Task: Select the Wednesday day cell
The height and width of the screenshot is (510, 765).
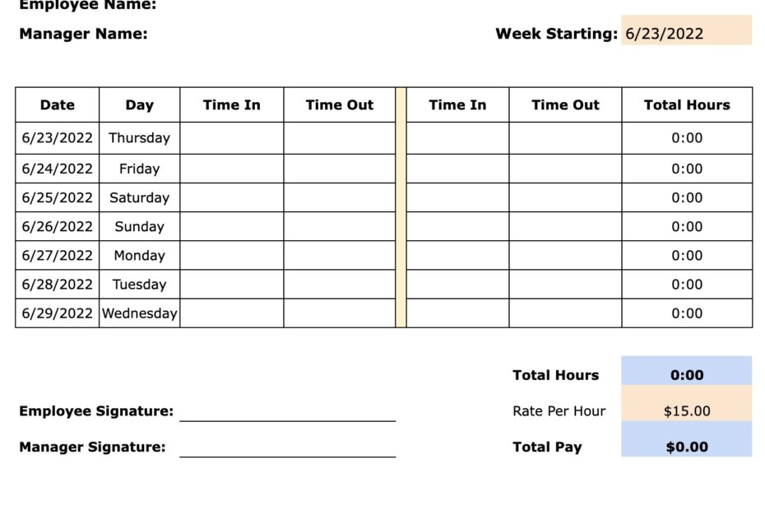Action: (x=140, y=313)
